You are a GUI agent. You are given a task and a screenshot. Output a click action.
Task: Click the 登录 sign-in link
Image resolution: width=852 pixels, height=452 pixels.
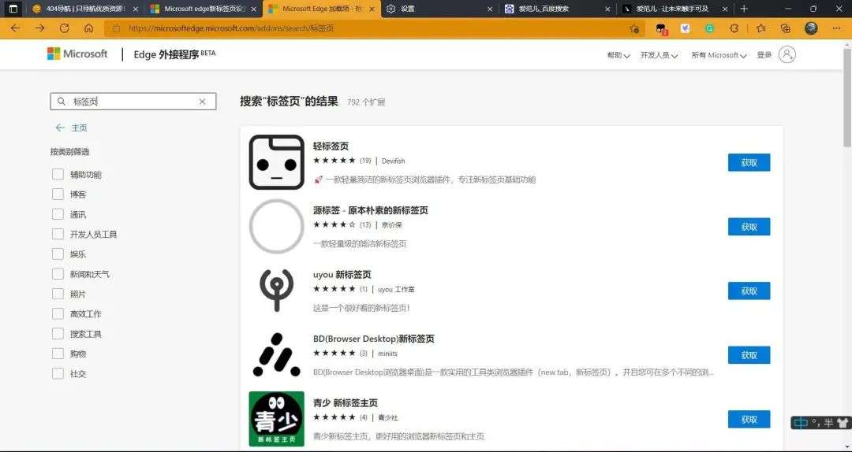[x=764, y=55]
